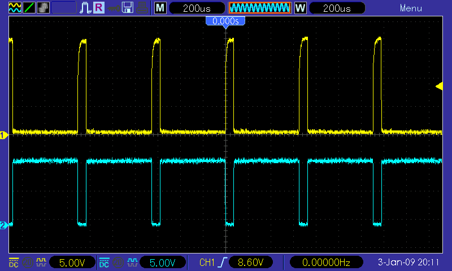Select the 8.60V trigger level value

[250, 263]
